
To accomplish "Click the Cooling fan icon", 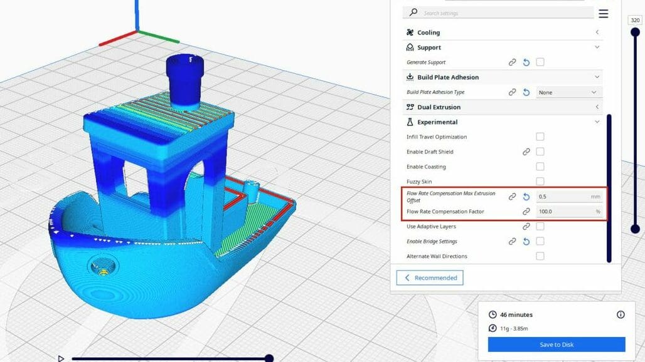I will click(x=410, y=33).
